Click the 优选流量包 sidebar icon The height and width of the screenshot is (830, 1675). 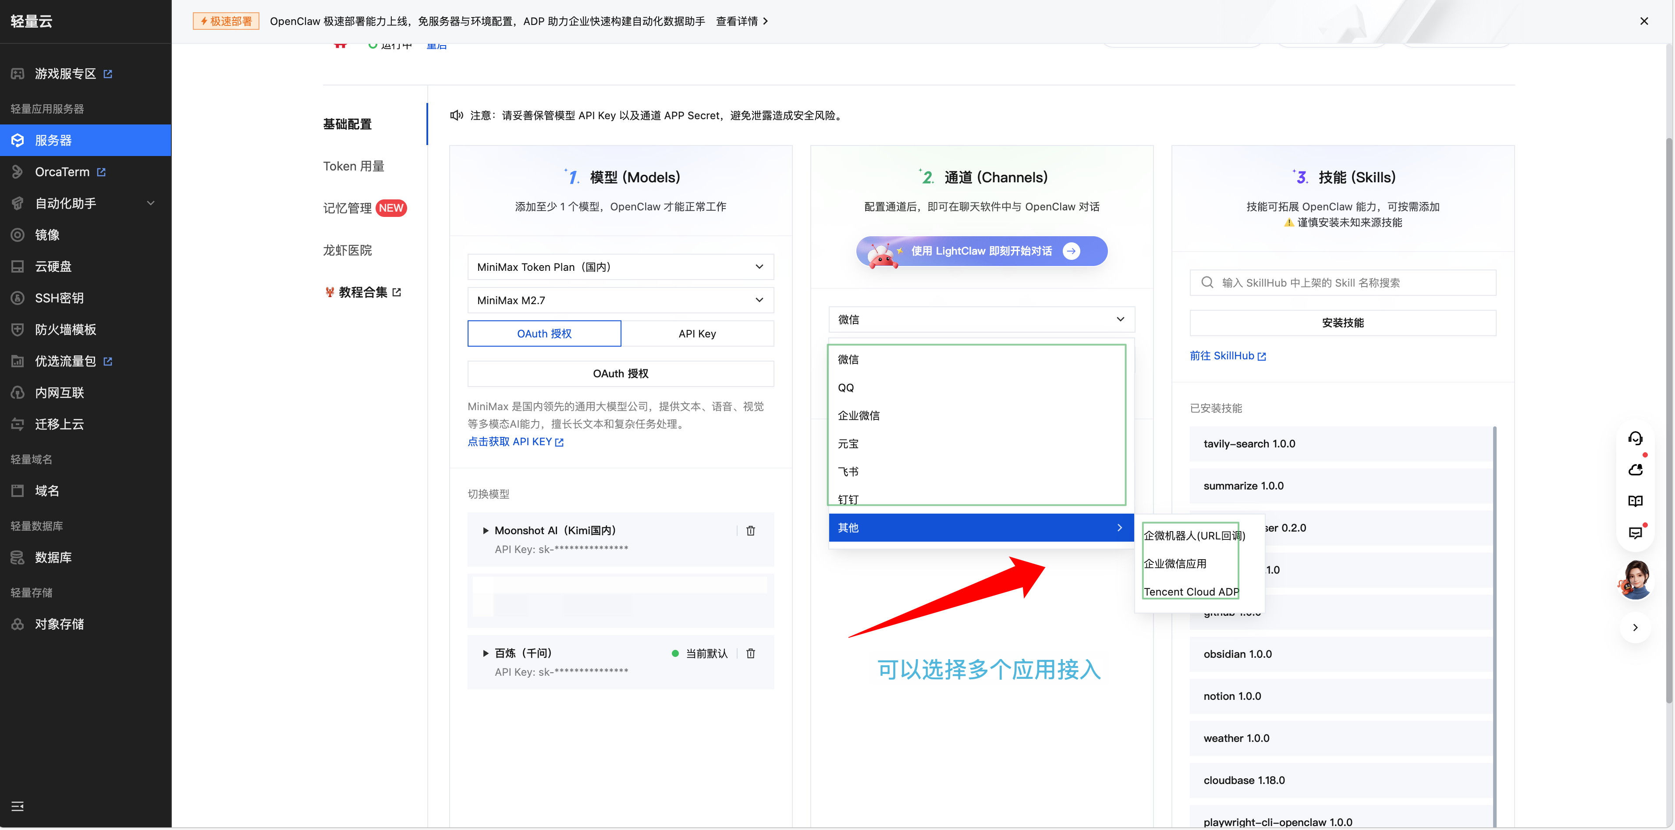pyautogui.click(x=18, y=362)
